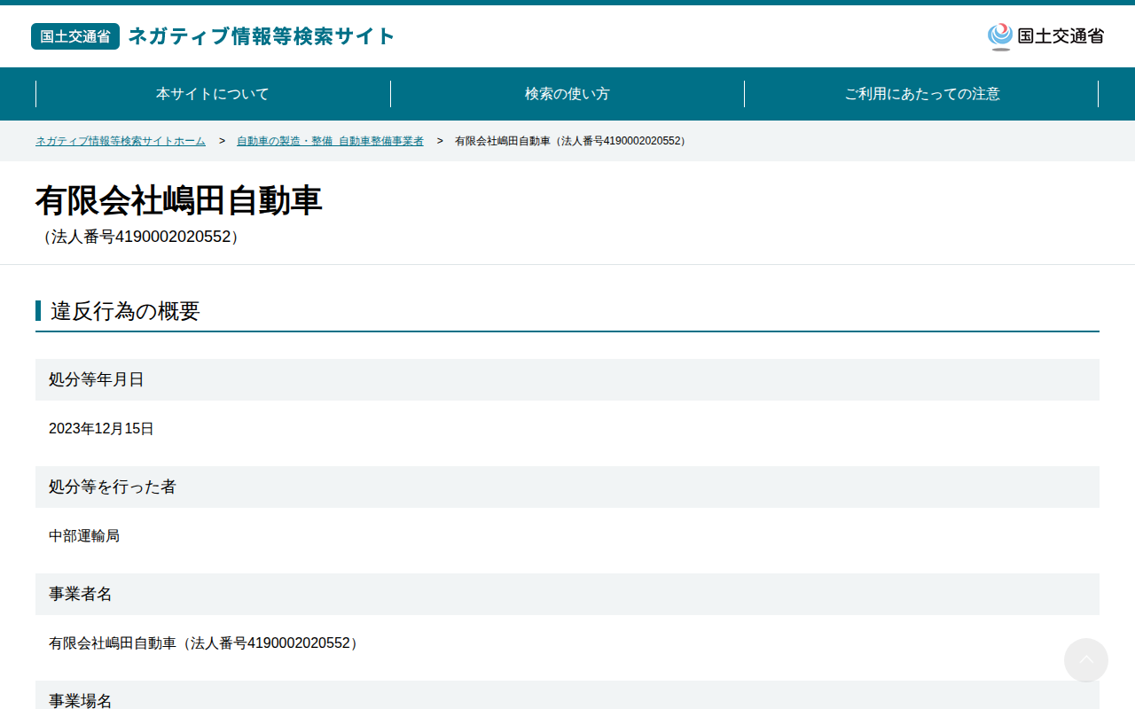The image size is (1135, 709).
Task: Click the 処分等を行った者 row header
Action: (567, 487)
